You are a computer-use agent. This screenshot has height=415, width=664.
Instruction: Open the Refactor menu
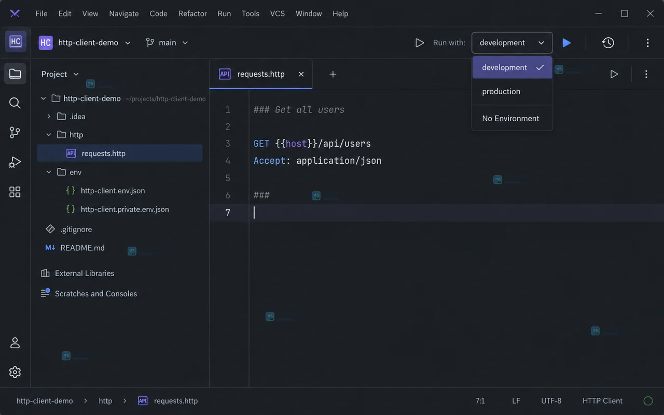coord(192,13)
